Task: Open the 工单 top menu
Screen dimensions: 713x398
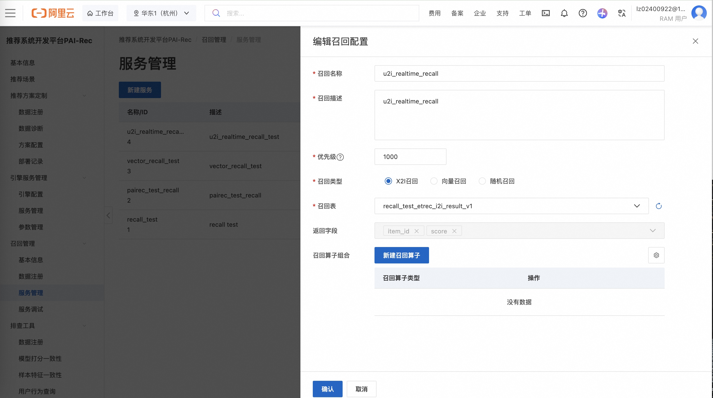Action: (x=525, y=13)
